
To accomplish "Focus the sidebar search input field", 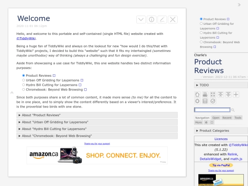I will [x=212, y=110].
